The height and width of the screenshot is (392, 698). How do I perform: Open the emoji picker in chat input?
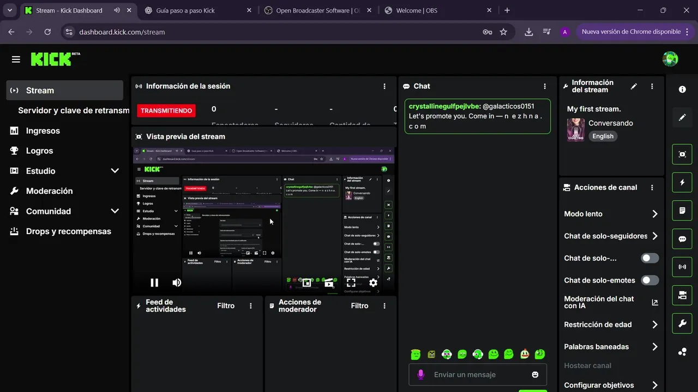click(x=535, y=375)
